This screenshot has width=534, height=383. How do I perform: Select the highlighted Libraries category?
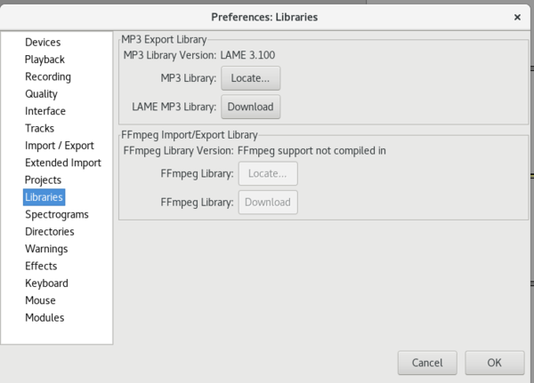pyautogui.click(x=44, y=197)
